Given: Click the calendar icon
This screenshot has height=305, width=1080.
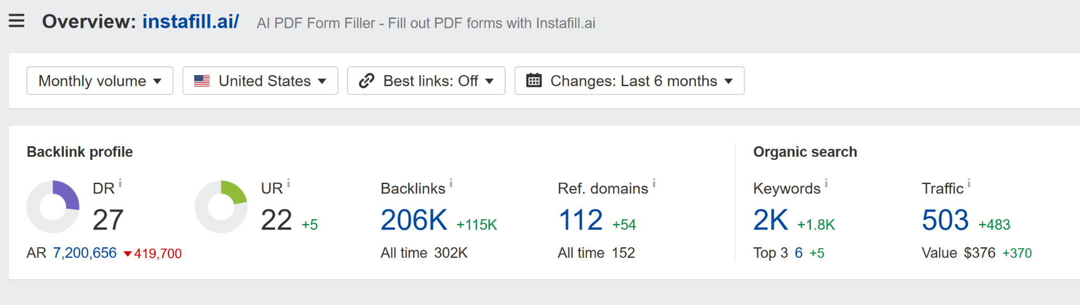Looking at the screenshot, I should [x=534, y=80].
